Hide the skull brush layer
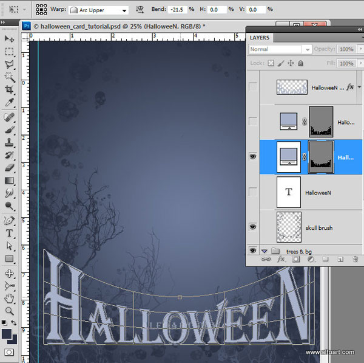 (253, 227)
